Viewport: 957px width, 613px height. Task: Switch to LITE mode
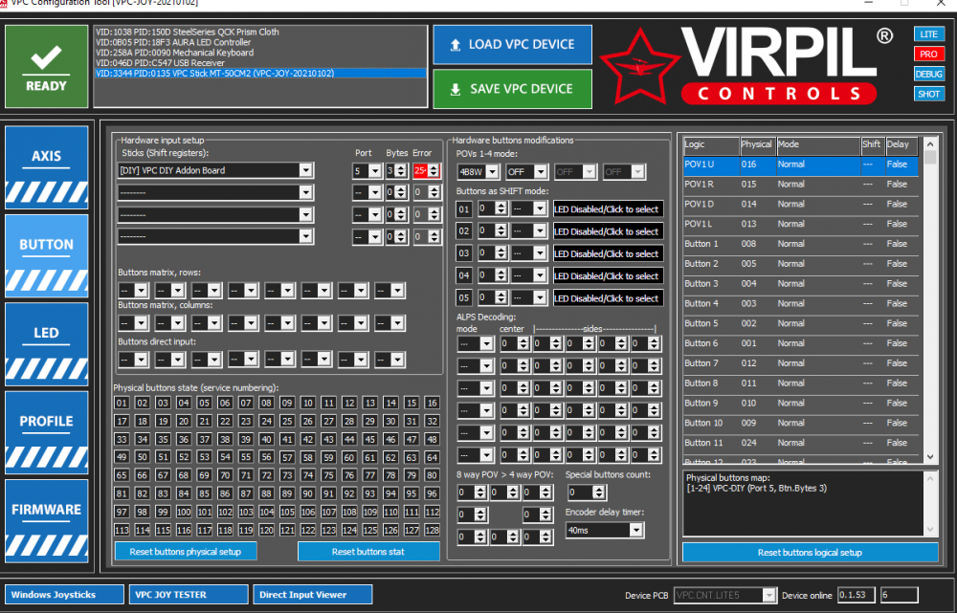(x=928, y=33)
